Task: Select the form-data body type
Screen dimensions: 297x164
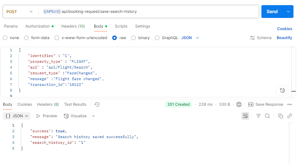Action: click(27, 38)
